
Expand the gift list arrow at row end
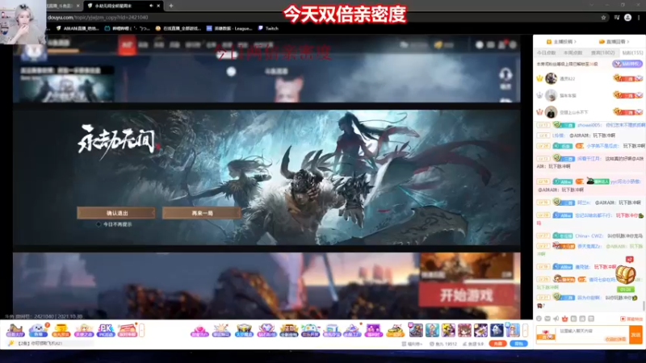pos(526,330)
